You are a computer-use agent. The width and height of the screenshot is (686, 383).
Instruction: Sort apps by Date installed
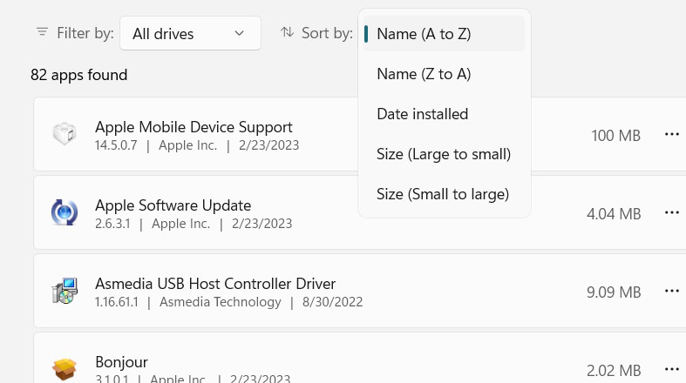click(422, 114)
